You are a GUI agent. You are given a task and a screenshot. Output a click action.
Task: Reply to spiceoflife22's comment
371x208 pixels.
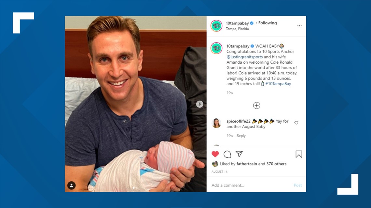pyautogui.click(x=241, y=136)
